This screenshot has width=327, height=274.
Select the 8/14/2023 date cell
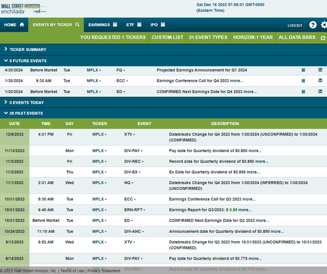15,258
